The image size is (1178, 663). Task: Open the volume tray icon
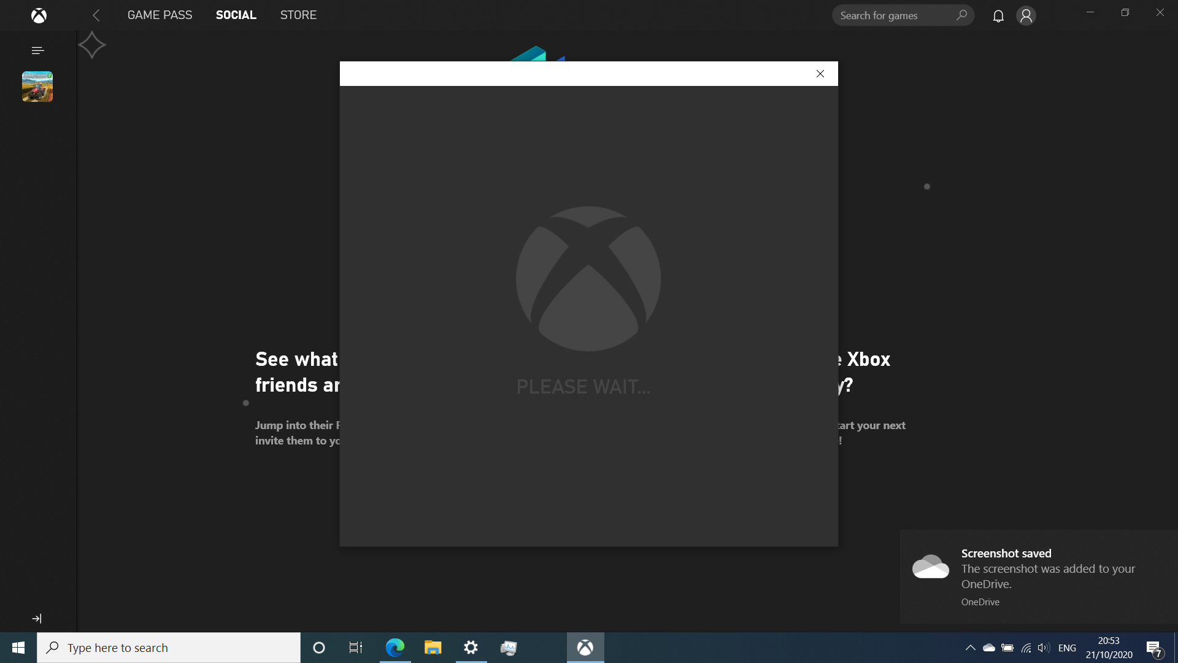pos(1044,648)
